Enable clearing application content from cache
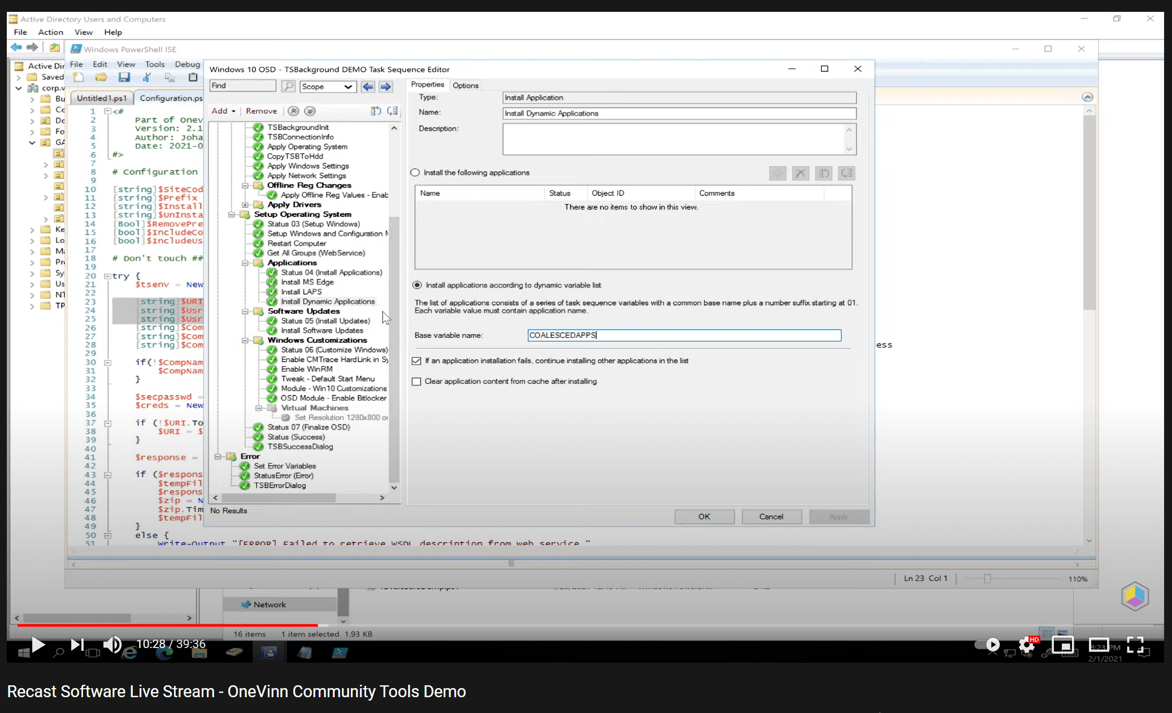The image size is (1172, 713). [416, 381]
